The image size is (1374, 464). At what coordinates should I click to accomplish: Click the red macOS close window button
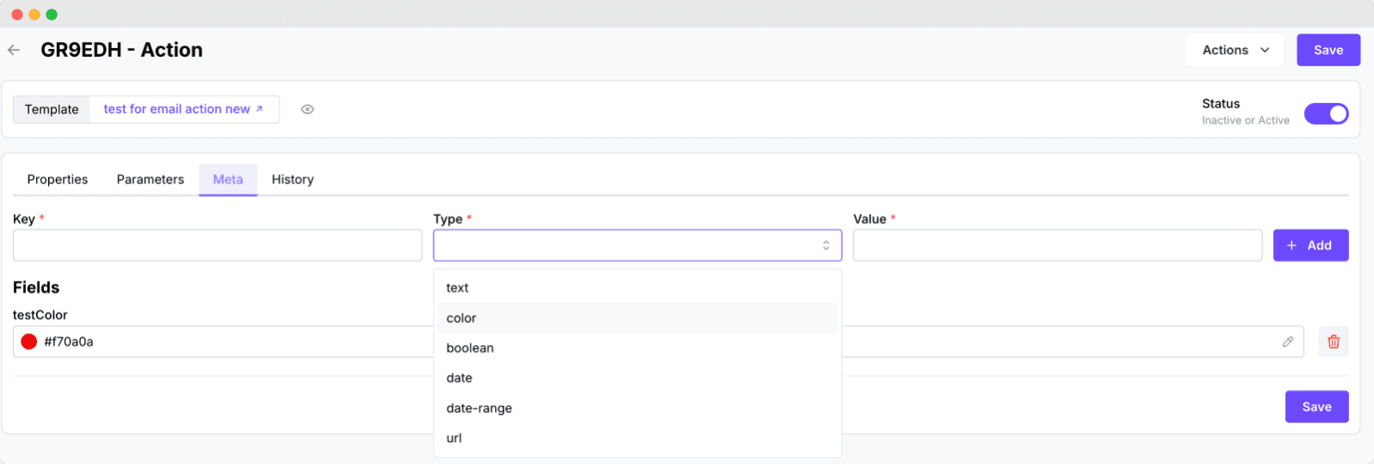click(x=17, y=15)
